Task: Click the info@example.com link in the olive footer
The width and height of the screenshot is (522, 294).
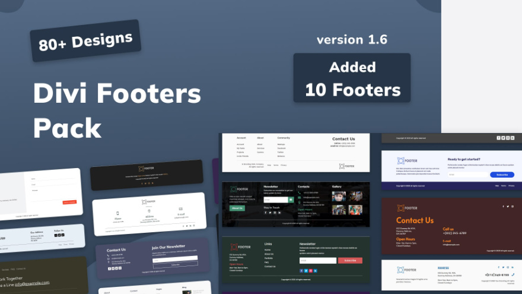Action: (32, 283)
